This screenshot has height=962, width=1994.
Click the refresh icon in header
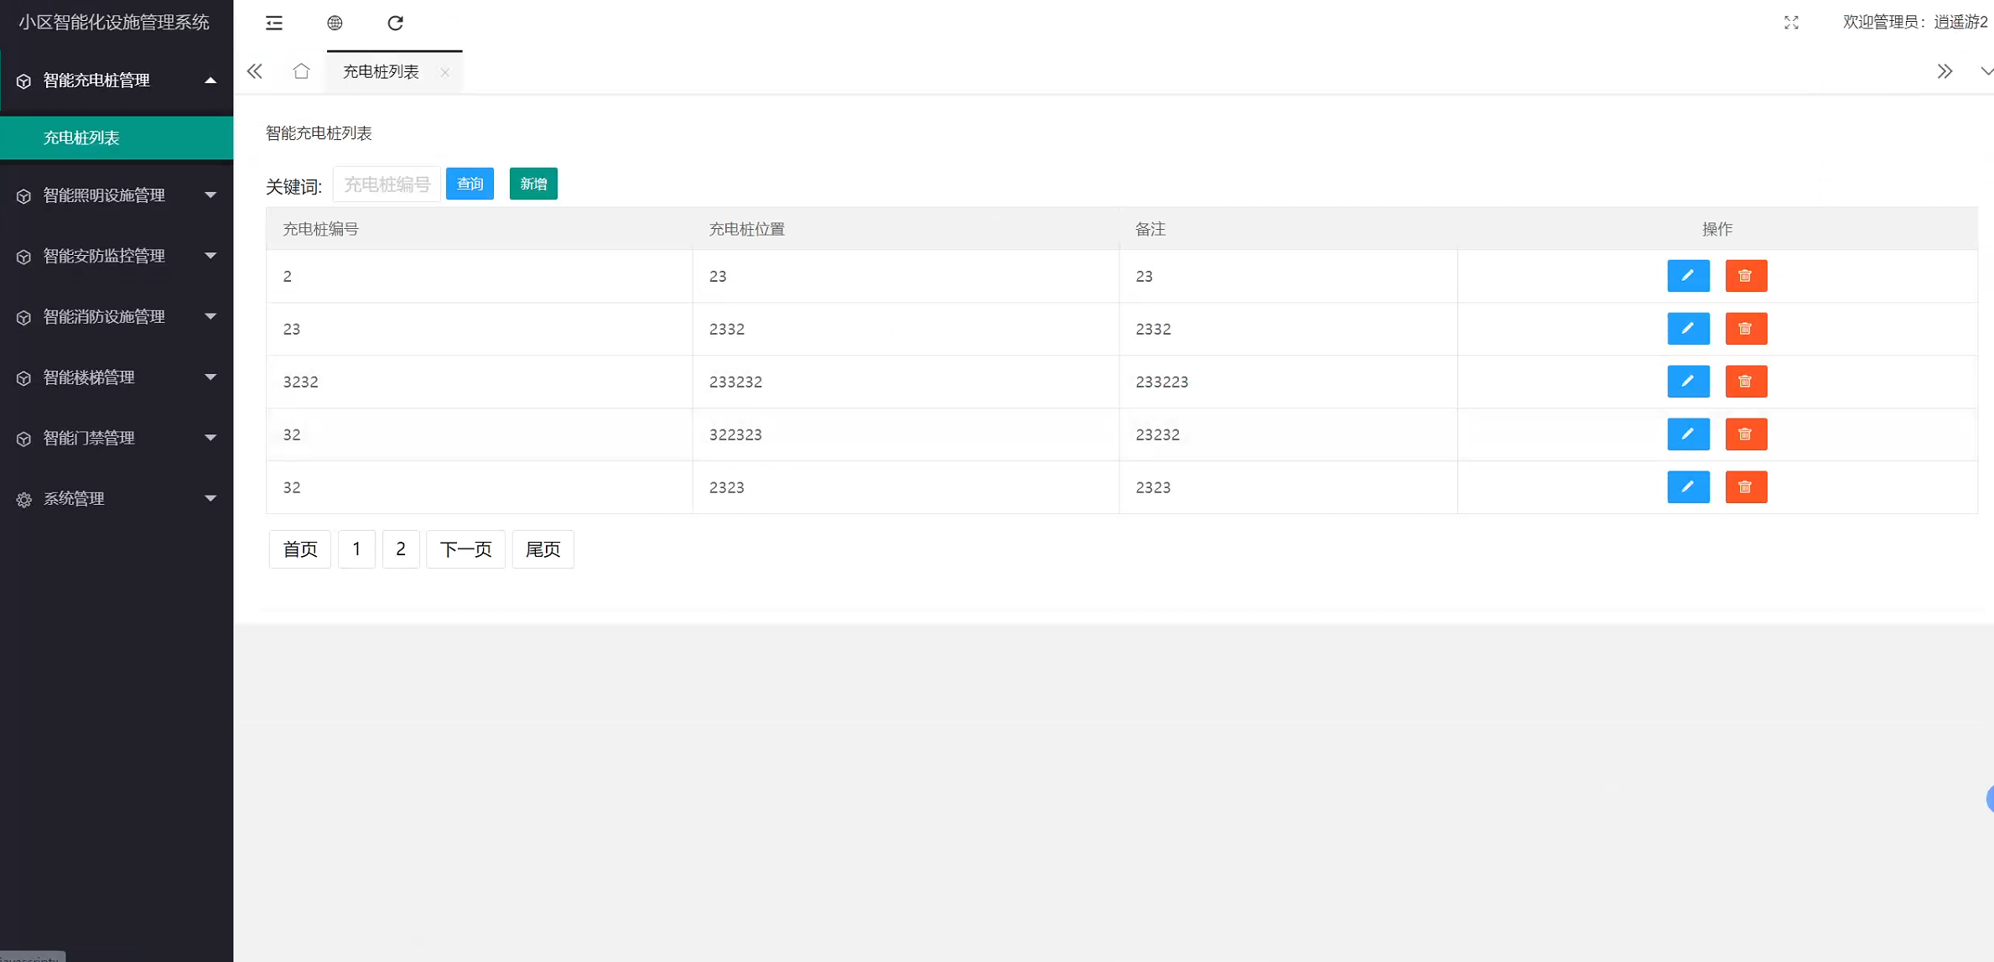coord(395,23)
